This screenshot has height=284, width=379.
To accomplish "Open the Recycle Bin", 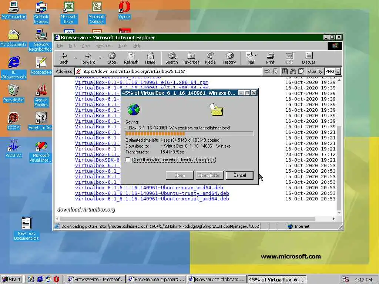I will click(13, 93).
